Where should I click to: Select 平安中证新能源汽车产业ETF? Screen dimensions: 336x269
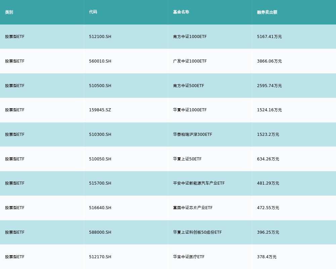point(199,183)
